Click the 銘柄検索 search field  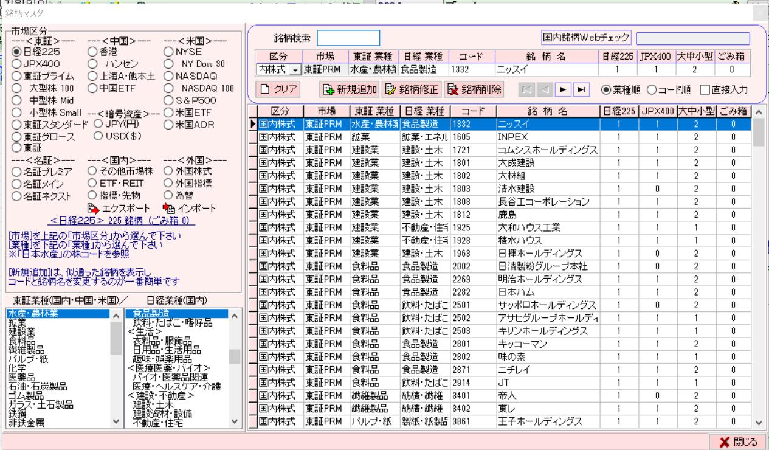coord(348,38)
